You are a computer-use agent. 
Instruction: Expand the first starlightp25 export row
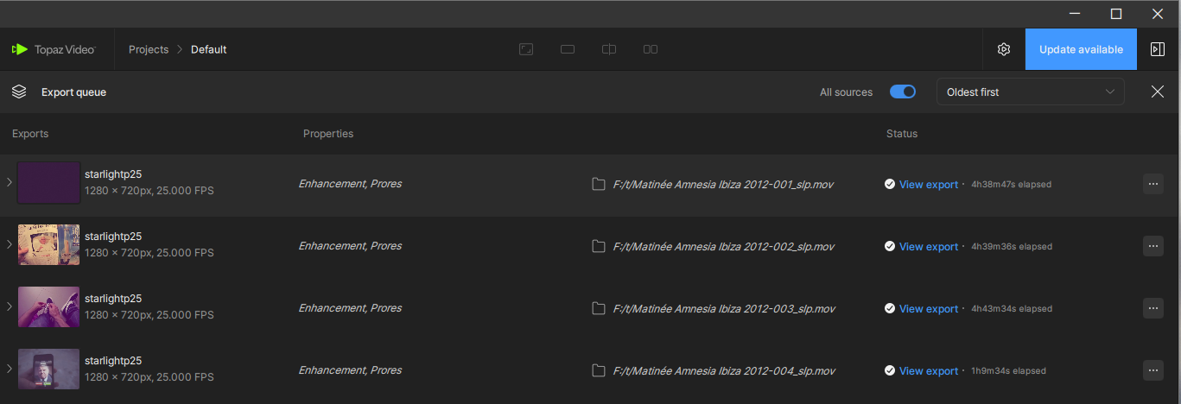[x=10, y=182]
